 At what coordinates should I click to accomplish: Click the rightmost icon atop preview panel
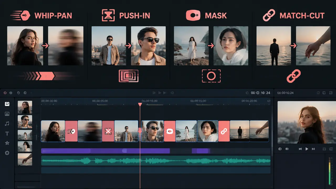(x=331, y=93)
